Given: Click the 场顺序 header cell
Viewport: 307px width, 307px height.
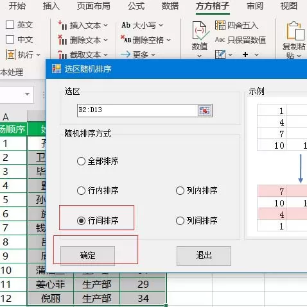Looking at the screenshot, I should pos(13,129).
